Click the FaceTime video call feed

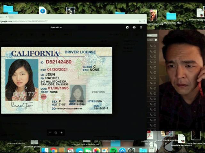pyautogui.click(x=182, y=80)
